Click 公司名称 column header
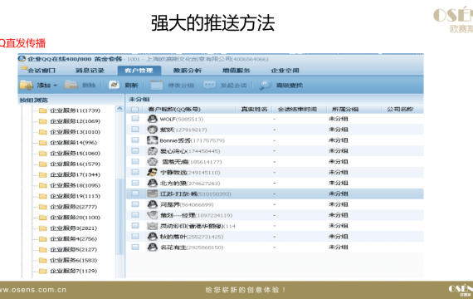 [400, 109]
